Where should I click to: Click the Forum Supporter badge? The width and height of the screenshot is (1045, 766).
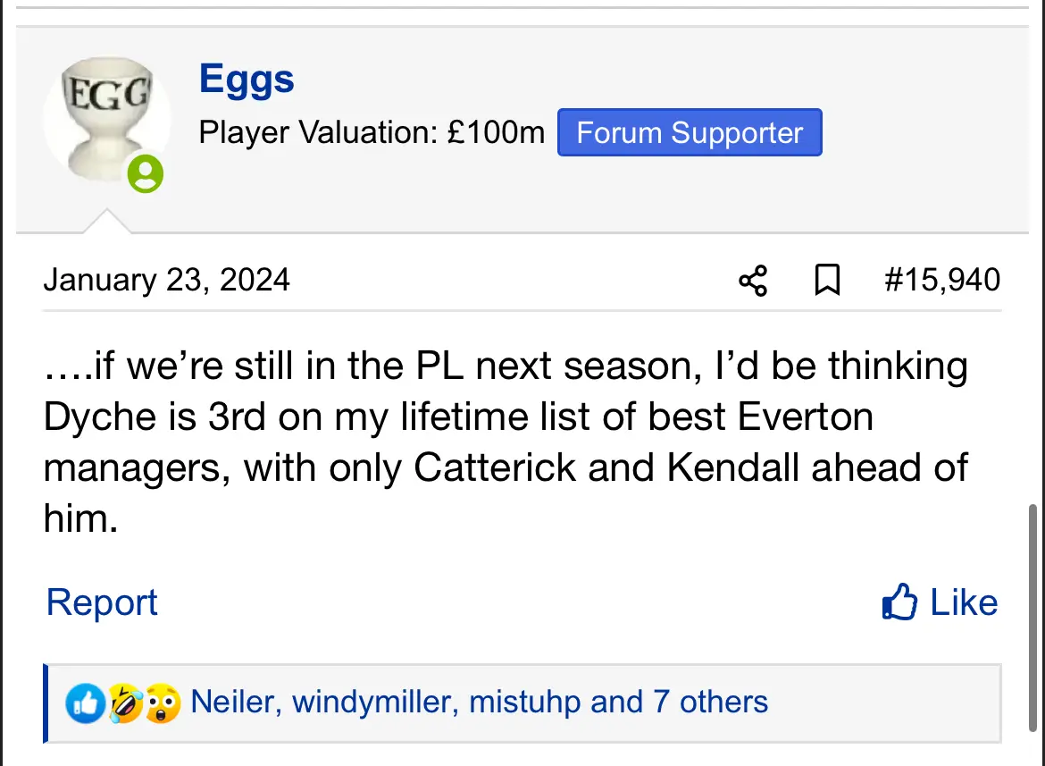point(690,133)
